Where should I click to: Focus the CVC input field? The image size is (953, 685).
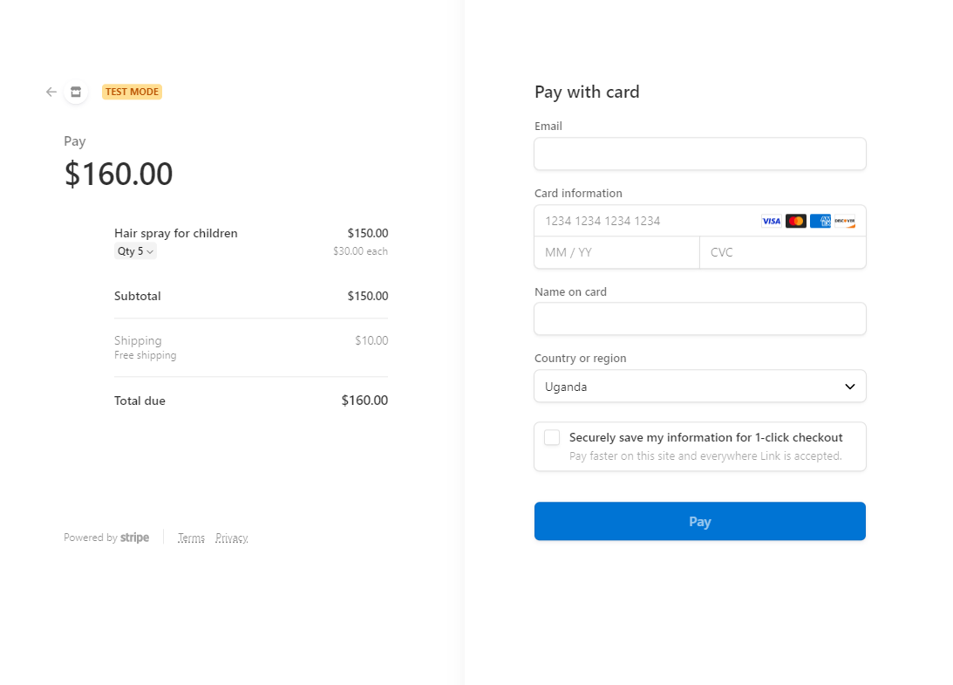pos(782,252)
